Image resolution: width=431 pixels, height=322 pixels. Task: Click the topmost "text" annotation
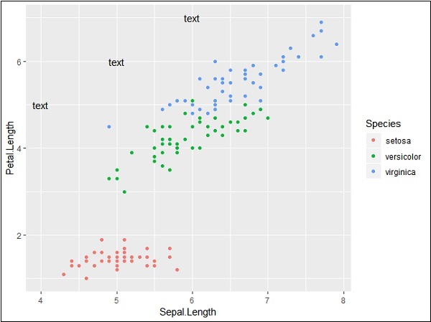coord(192,19)
